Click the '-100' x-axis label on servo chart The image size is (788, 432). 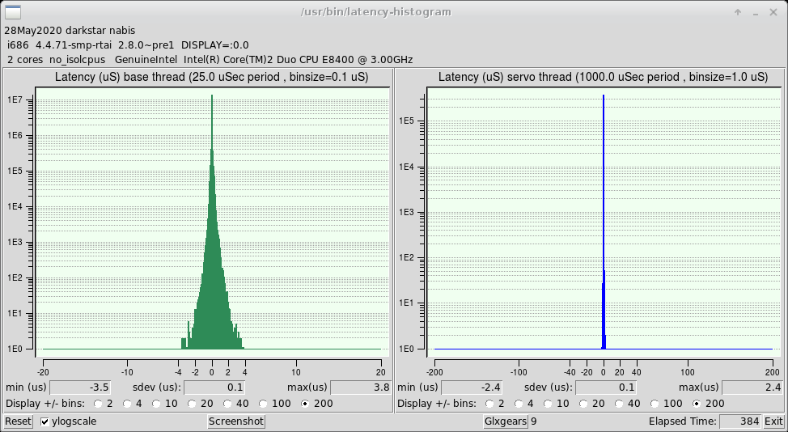point(519,372)
